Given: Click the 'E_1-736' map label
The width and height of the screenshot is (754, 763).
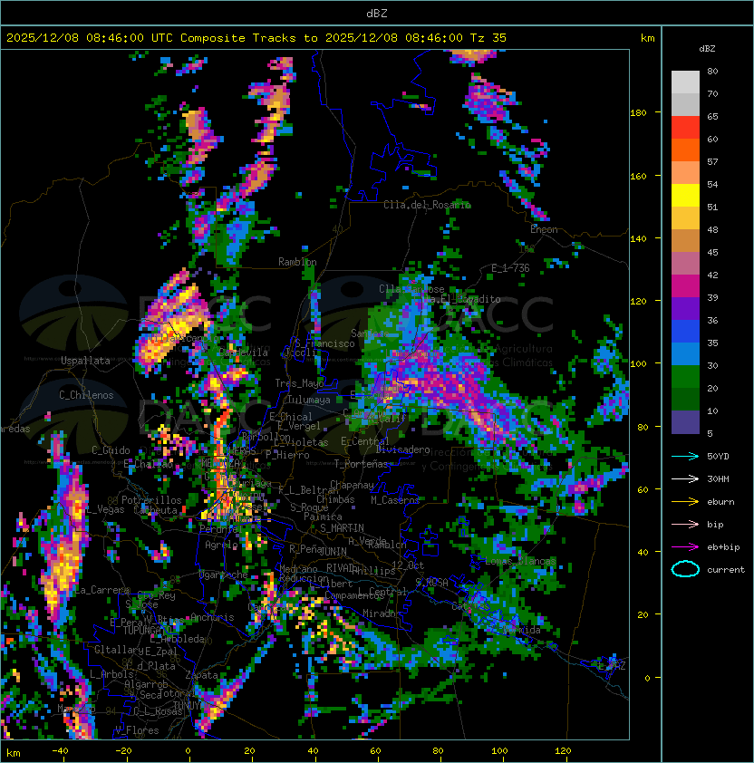Looking at the screenshot, I should [x=510, y=268].
